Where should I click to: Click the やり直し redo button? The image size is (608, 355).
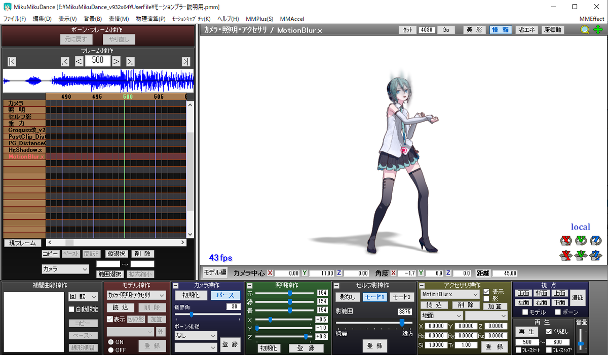click(119, 39)
